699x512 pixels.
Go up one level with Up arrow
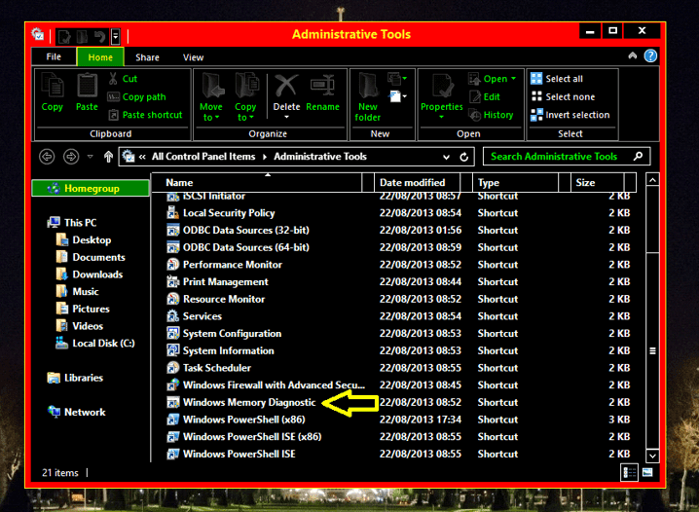pos(106,157)
